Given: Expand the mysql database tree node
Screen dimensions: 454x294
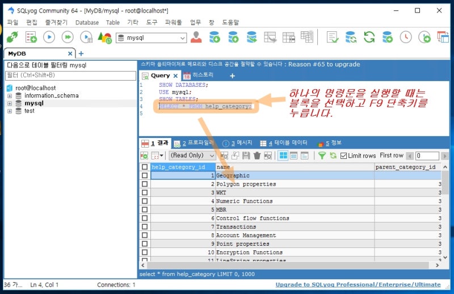Looking at the screenshot, I should [10, 103].
